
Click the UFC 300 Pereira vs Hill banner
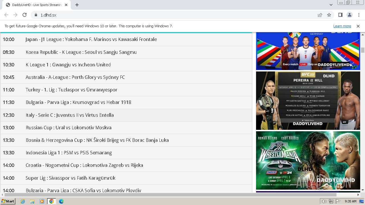[308, 101]
